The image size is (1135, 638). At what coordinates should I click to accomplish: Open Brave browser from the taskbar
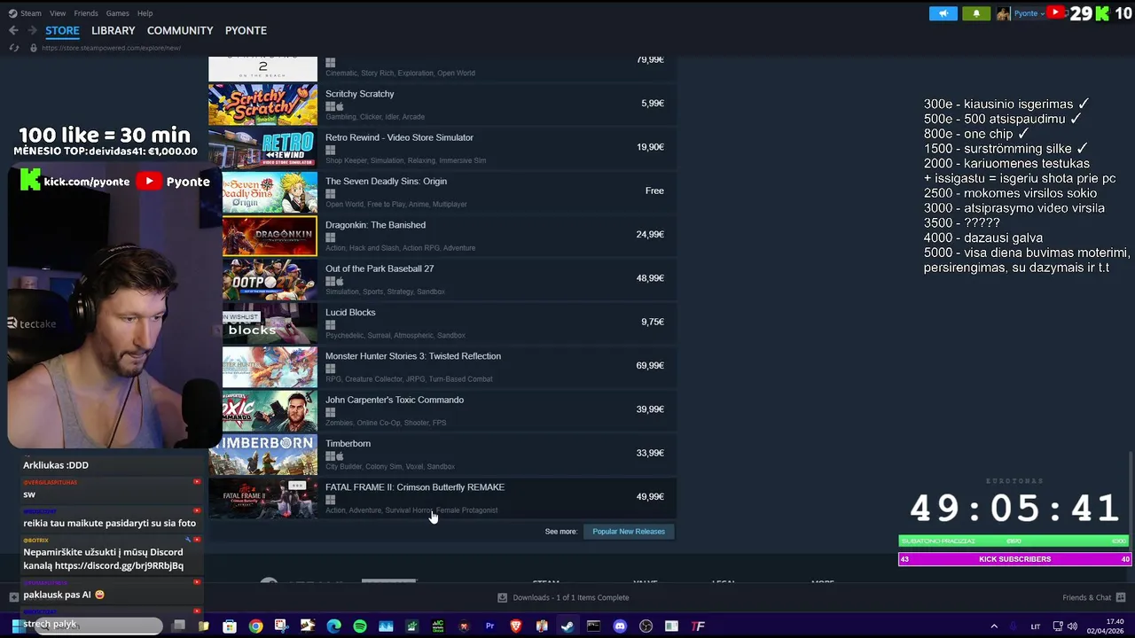[516, 626]
